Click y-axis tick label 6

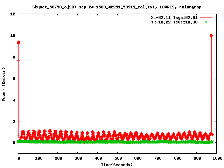(14, 78)
